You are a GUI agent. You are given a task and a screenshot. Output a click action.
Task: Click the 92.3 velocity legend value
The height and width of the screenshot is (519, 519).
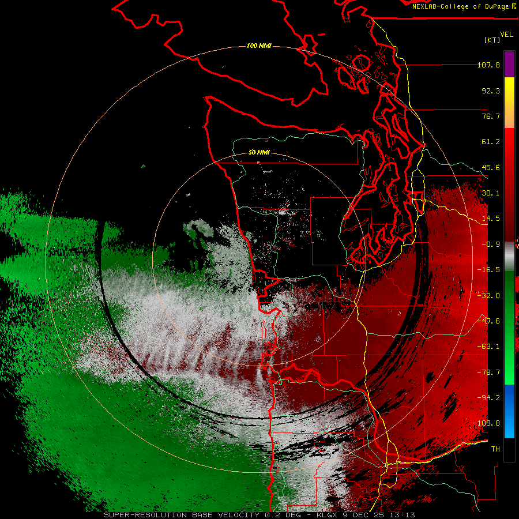tap(491, 91)
